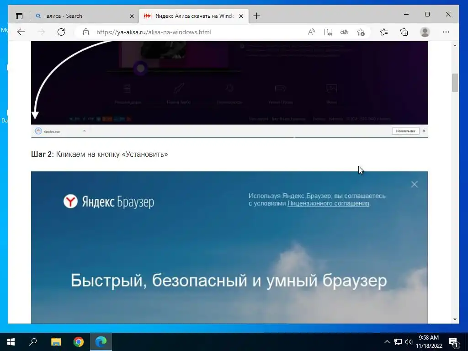This screenshot has height=351, width=468.
Task: Close the Яндекс Браузер installer image X
Action: click(x=414, y=185)
